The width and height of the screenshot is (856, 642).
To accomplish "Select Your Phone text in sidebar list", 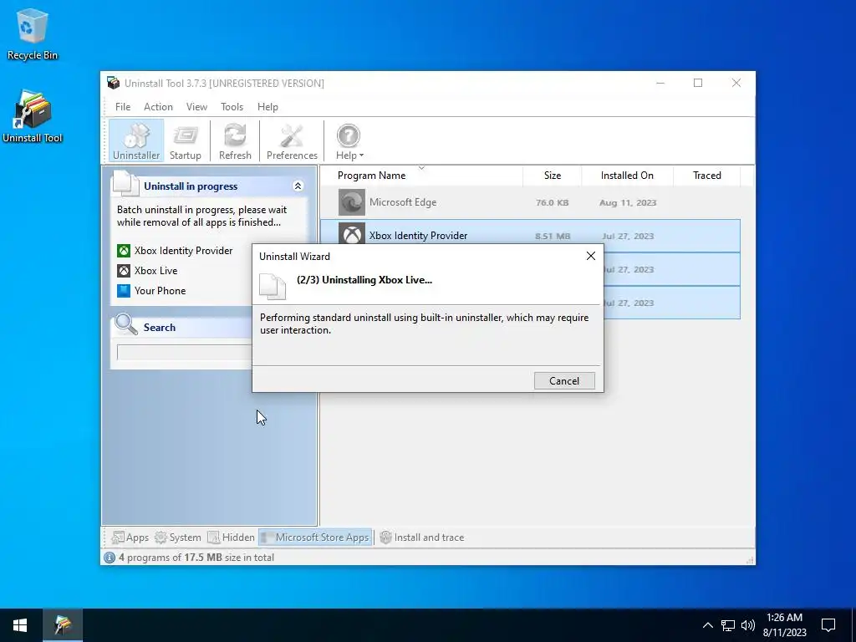I will (x=160, y=290).
